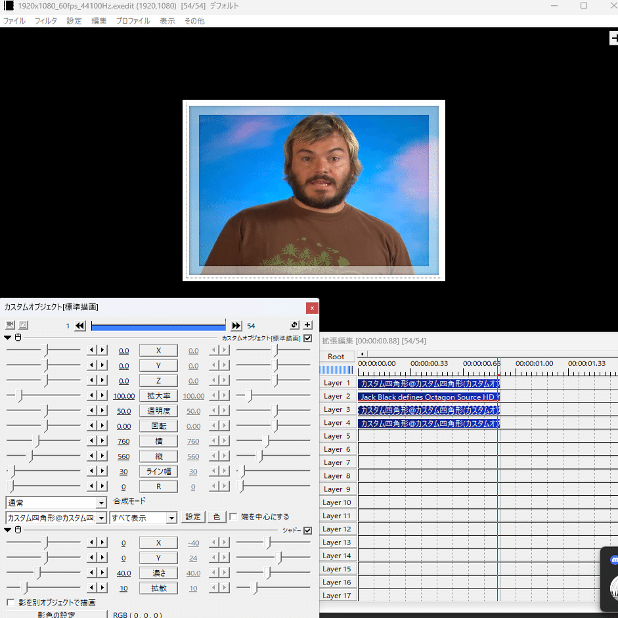Click the leftmost icon above the sliders
The width and height of the screenshot is (618, 618).
coord(11,325)
